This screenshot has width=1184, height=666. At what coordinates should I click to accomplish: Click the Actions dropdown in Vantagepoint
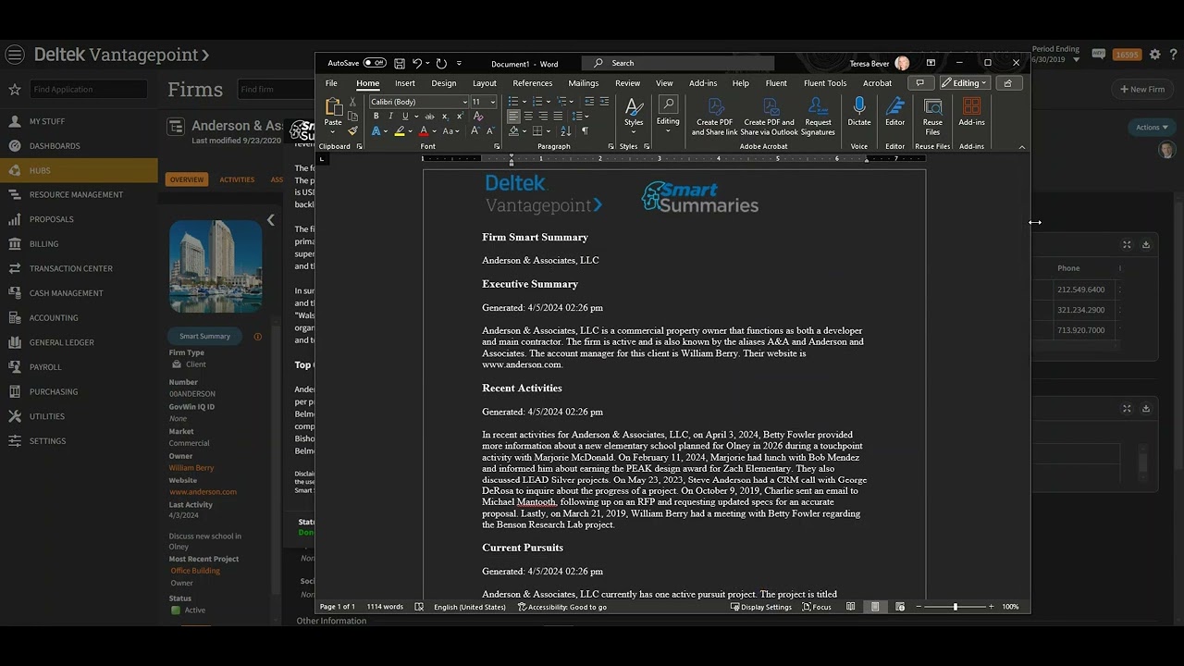(1152, 128)
